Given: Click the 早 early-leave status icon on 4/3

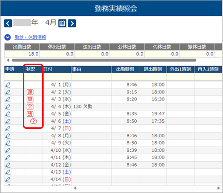Looking at the screenshot, I should point(30,99).
